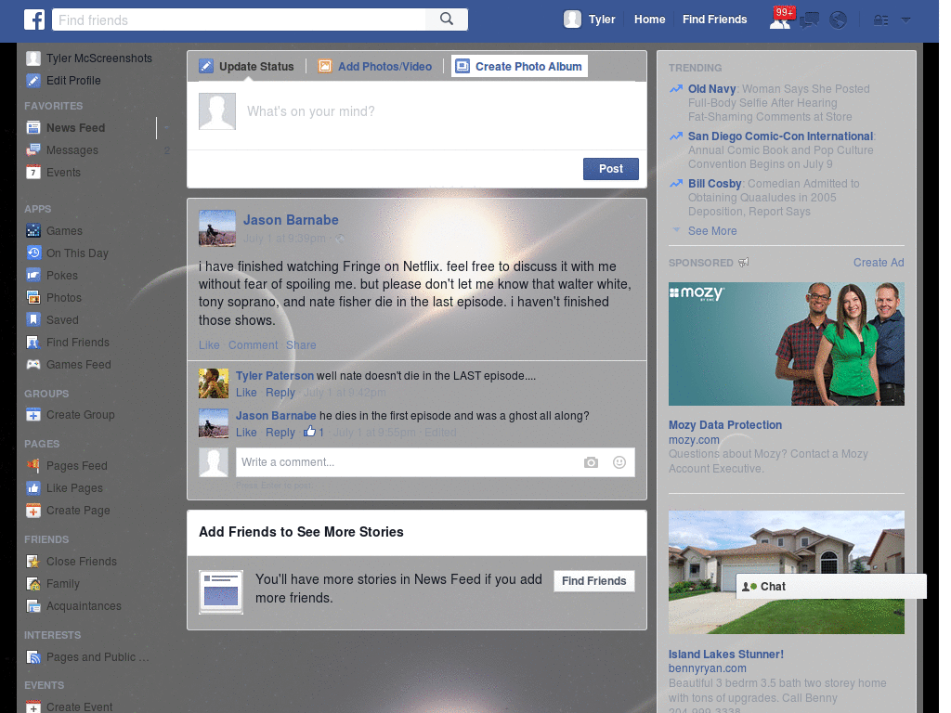Open privacy shortcuts lock icon
The height and width of the screenshot is (713, 951).
(880, 20)
